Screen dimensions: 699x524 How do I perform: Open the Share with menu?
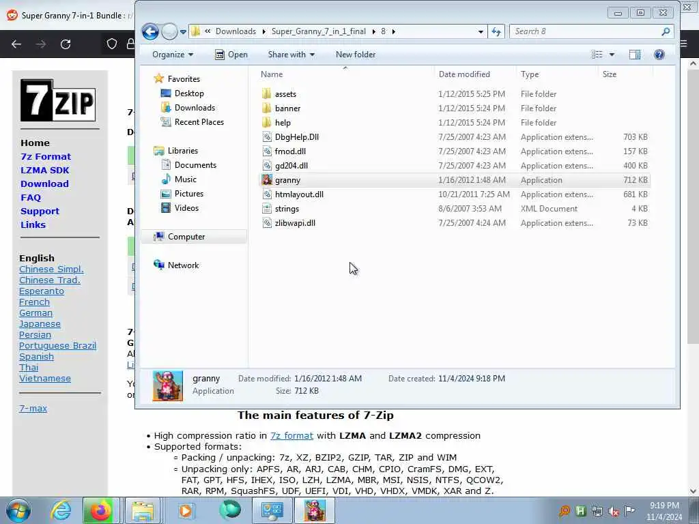point(291,55)
